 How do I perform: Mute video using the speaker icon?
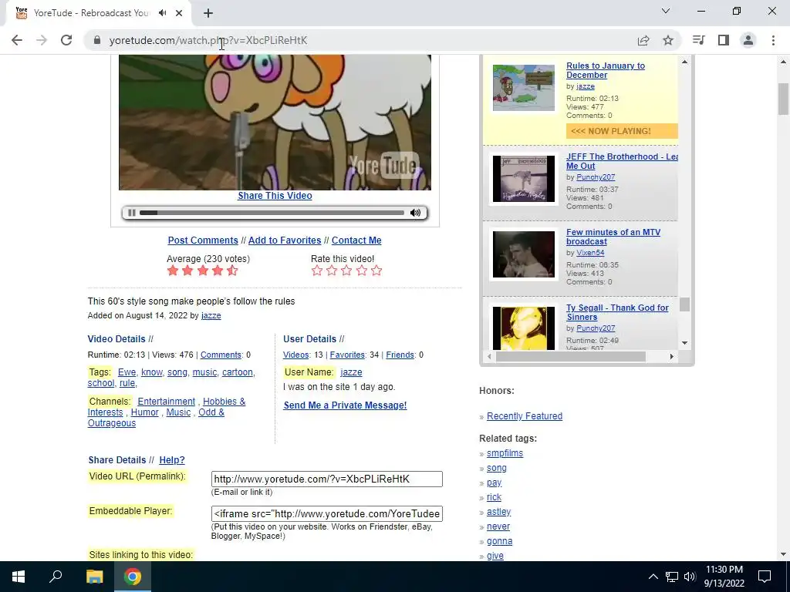click(x=415, y=213)
